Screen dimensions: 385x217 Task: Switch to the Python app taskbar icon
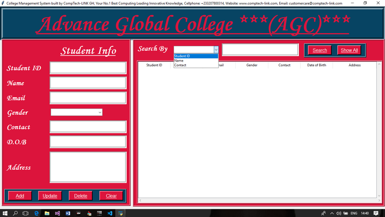[x=120, y=213]
